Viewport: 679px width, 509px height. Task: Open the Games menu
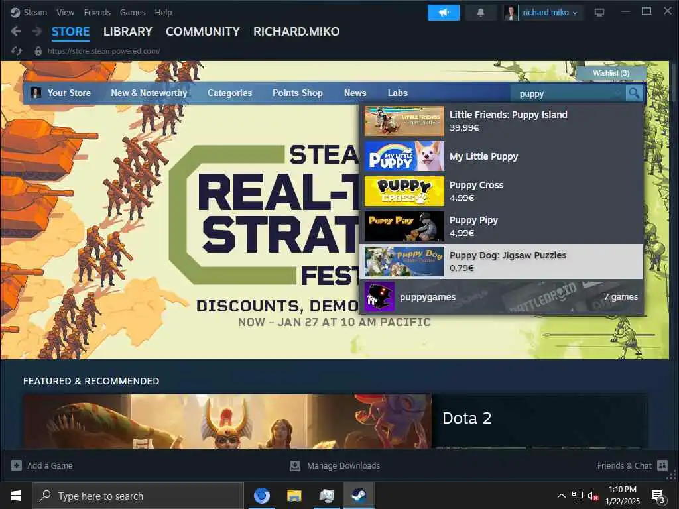tap(133, 12)
